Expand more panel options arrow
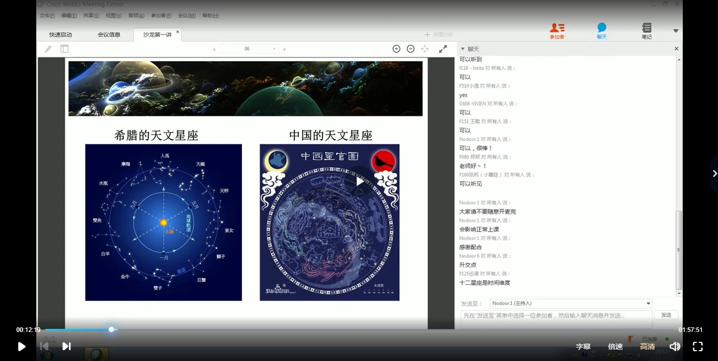The image size is (718, 361). click(x=676, y=31)
